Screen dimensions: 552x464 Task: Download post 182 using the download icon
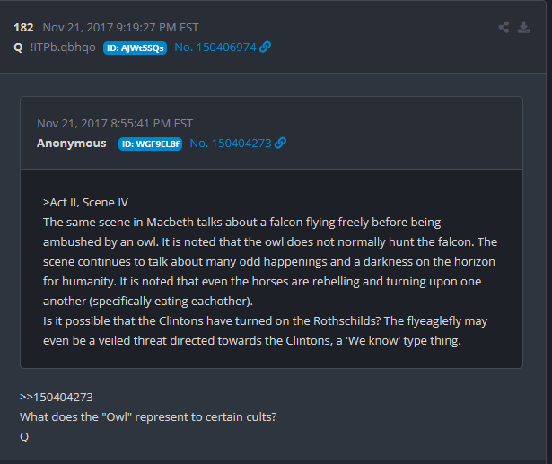(524, 27)
